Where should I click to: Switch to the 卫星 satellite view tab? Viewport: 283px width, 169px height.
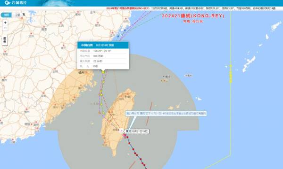point(17,15)
